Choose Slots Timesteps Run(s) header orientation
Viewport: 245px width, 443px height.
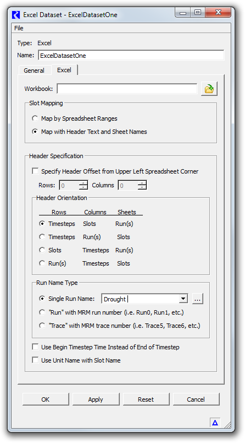tap(42, 250)
